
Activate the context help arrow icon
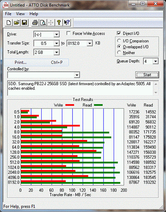coord(66,23)
